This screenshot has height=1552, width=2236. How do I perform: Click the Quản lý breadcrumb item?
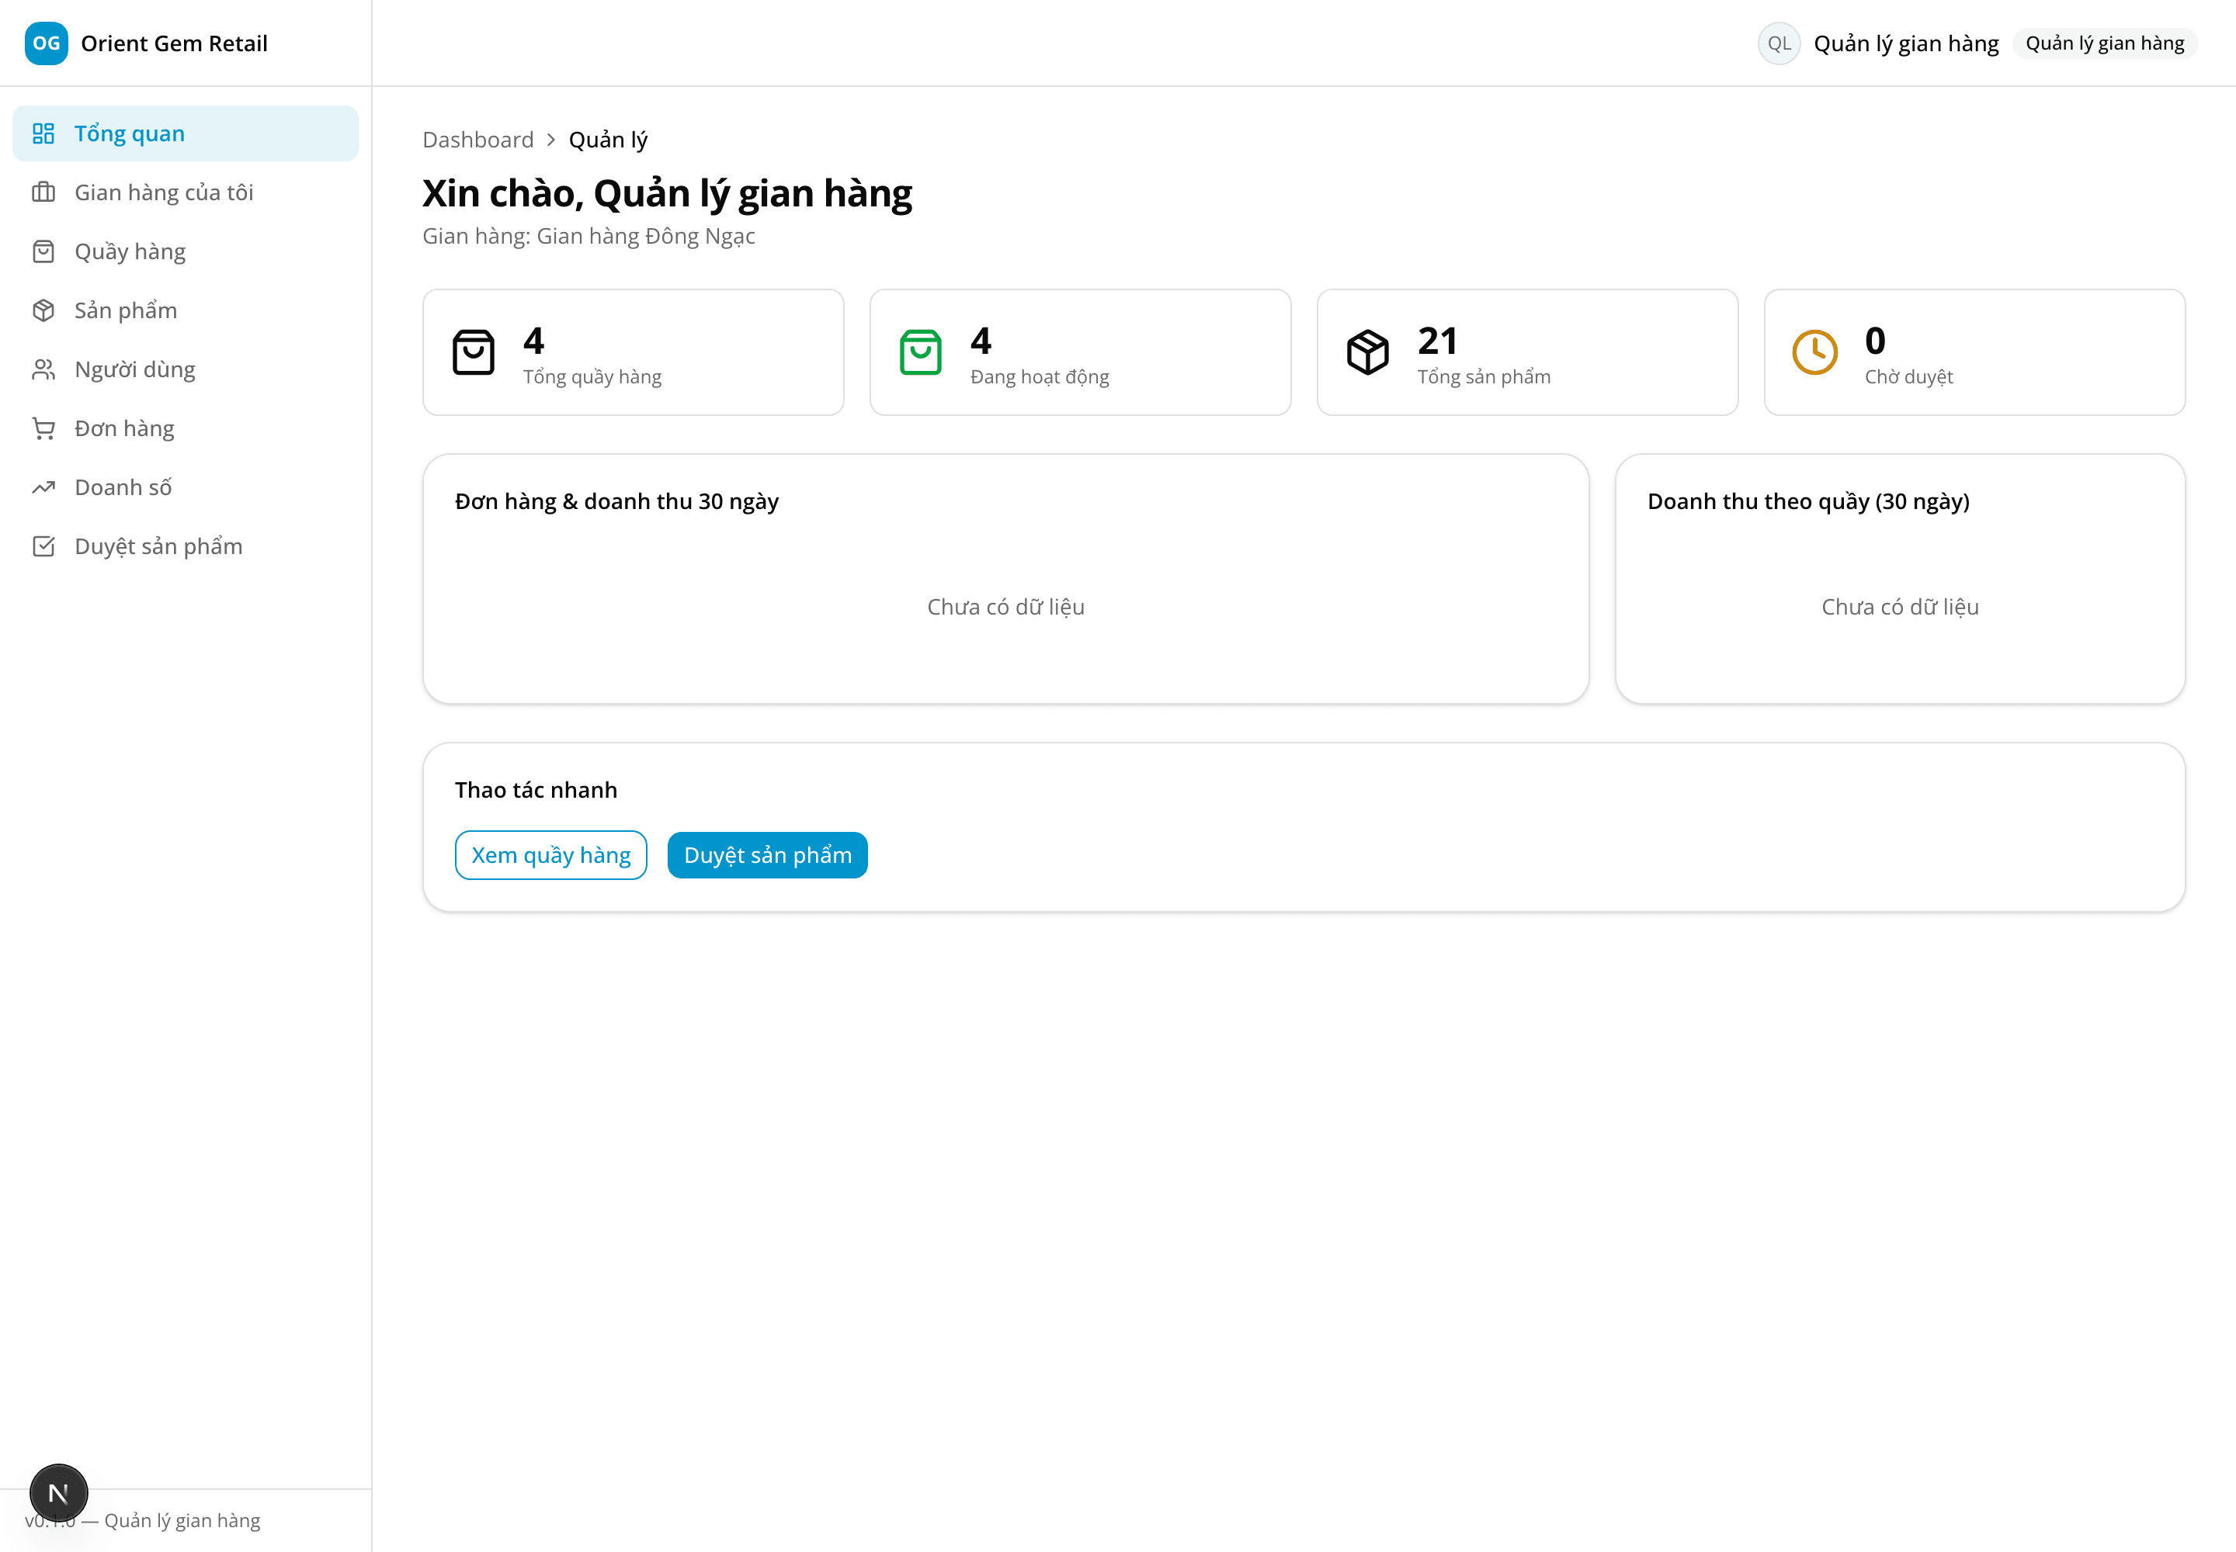(x=608, y=140)
